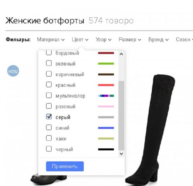This screenshot has height=186, width=193.
Task: Click the Применить button
Action: coord(65,166)
